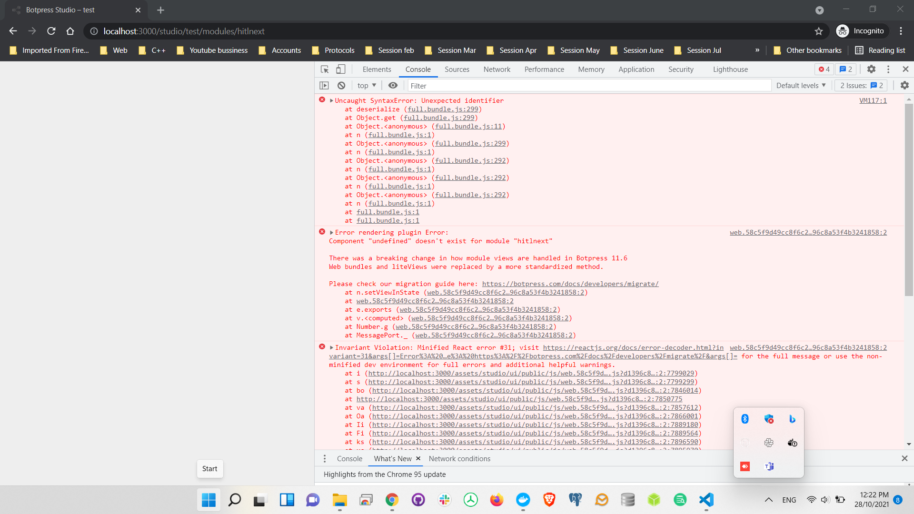Open Slack from the system tray
The image size is (914, 514).
[768, 442]
